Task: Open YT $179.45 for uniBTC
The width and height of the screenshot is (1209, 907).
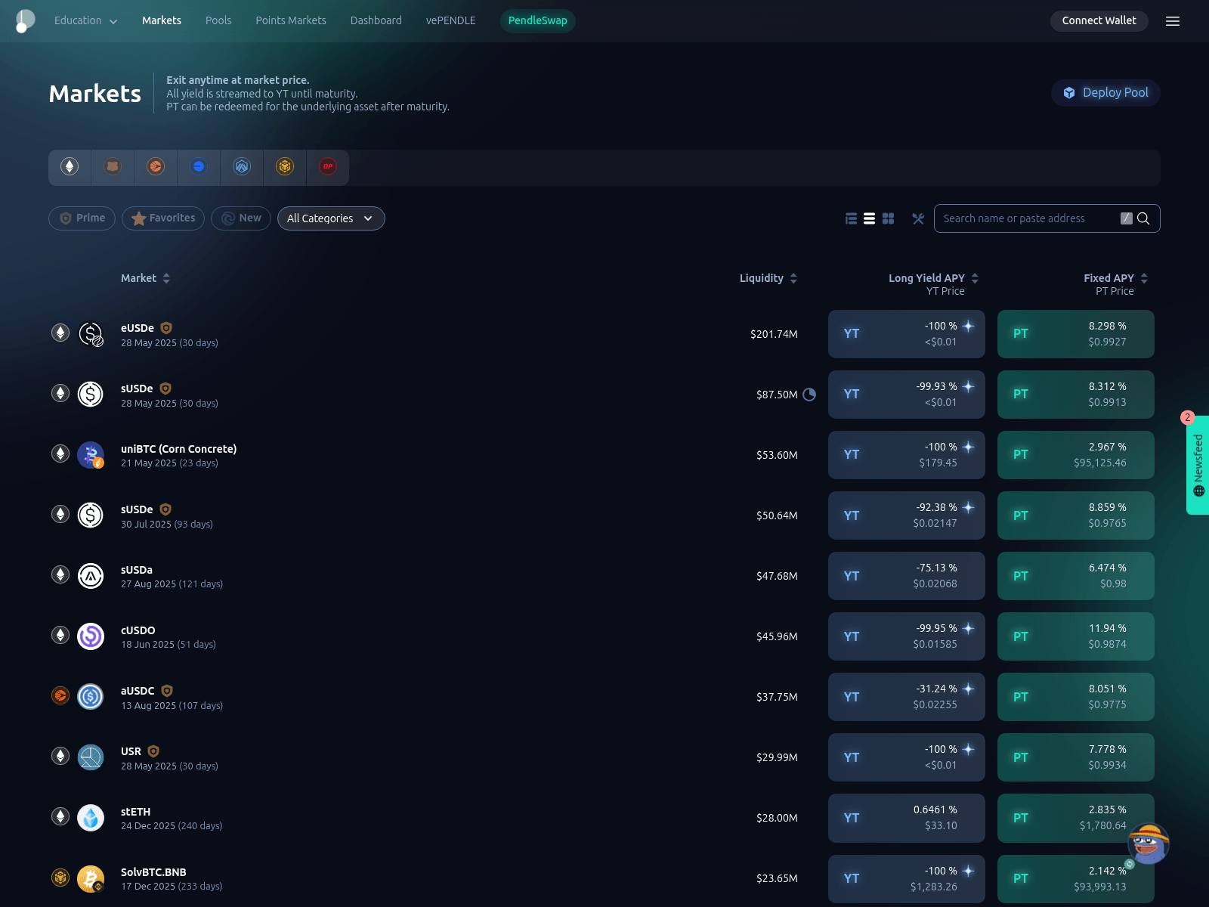Action: pyautogui.click(x=907, y=455)
